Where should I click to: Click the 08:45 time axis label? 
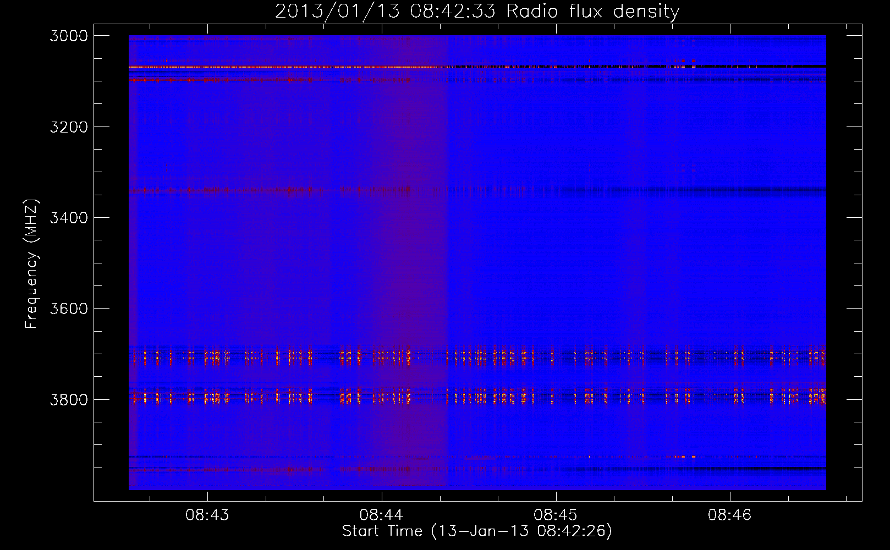coord(556,515)
